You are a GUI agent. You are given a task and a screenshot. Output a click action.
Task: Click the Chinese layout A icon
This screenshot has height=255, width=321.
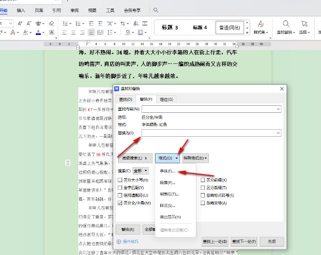tap(110, 23)
